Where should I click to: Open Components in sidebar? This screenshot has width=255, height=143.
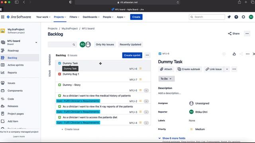(x=15, y=91)
